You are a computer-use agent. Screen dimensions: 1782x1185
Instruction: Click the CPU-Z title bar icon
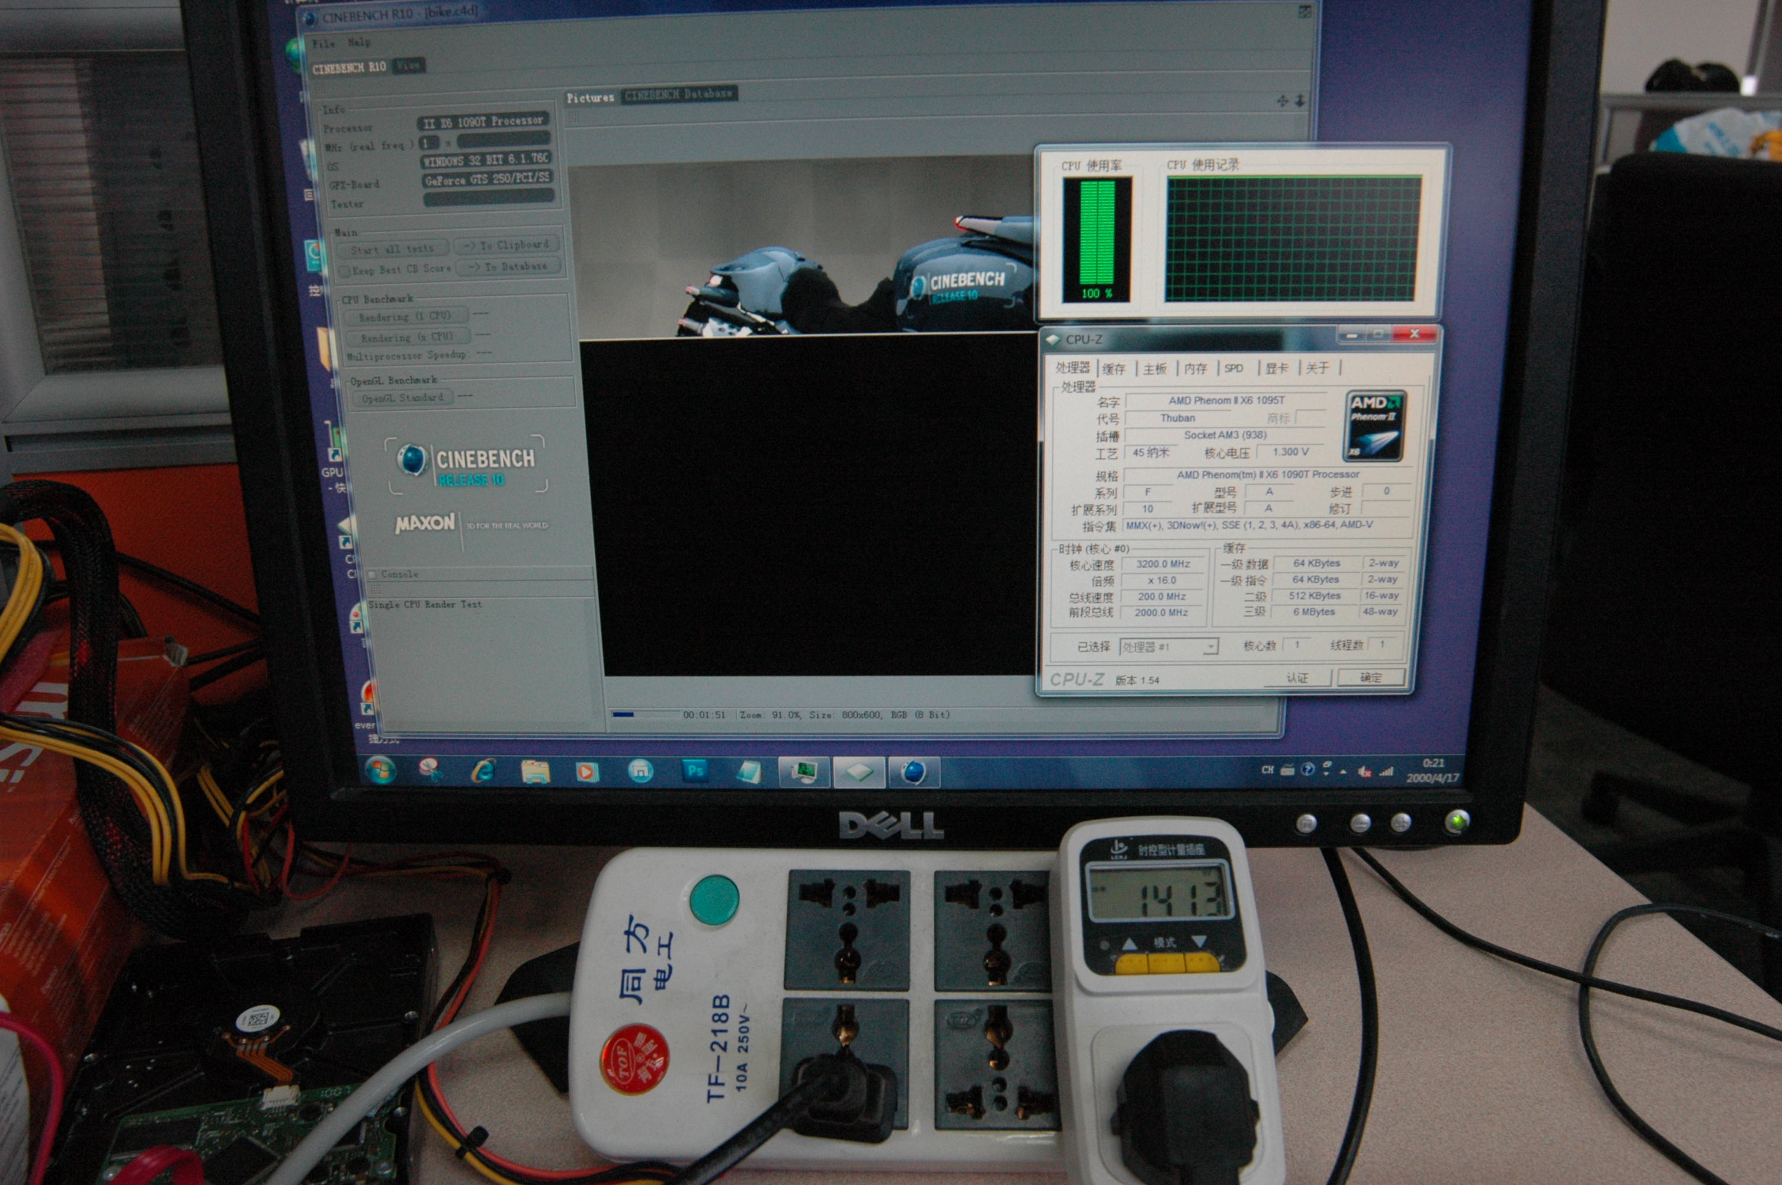(1053, 340)
